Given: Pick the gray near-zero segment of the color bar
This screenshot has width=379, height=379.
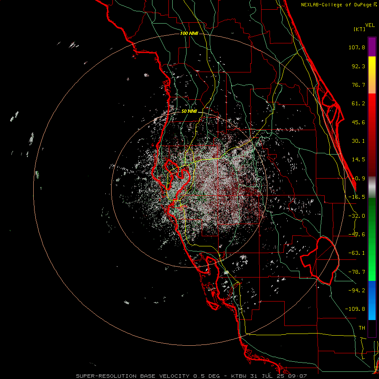Looking at the screenshot, I should coord(372,187).
